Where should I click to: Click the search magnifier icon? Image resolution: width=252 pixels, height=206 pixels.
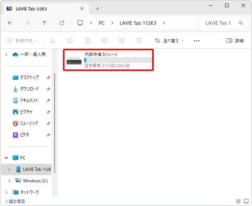point(241,23)
